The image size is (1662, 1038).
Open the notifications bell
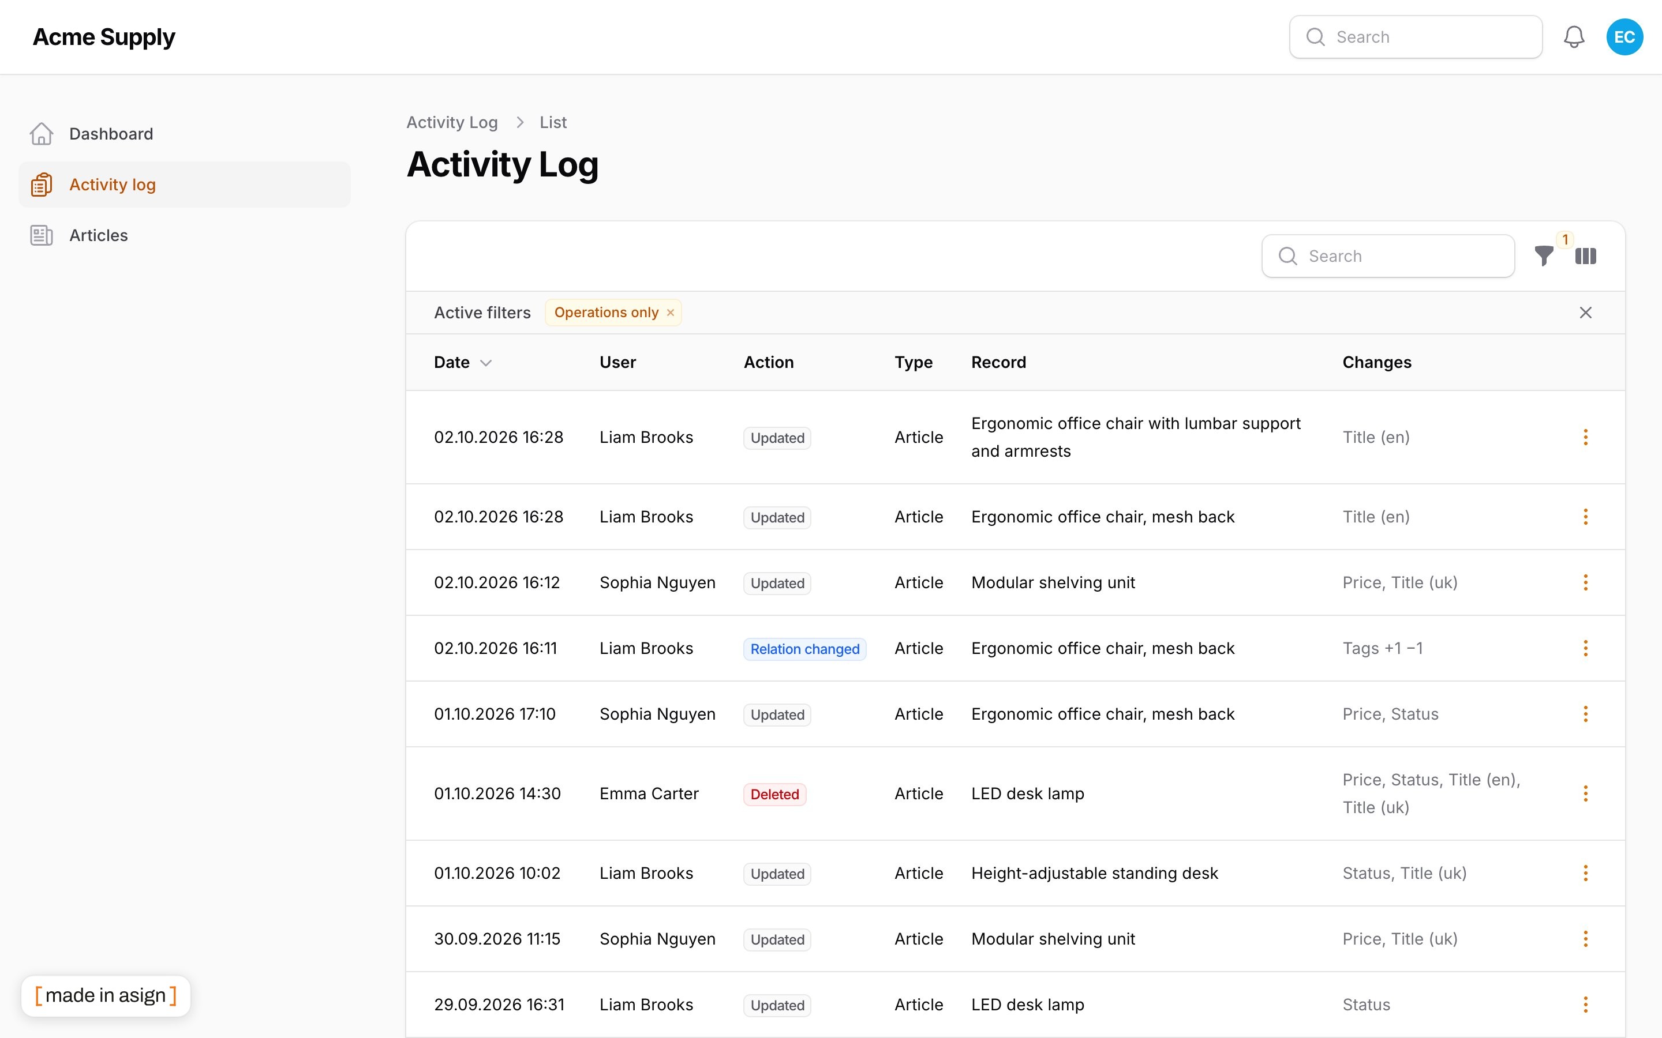(1573, 37)
